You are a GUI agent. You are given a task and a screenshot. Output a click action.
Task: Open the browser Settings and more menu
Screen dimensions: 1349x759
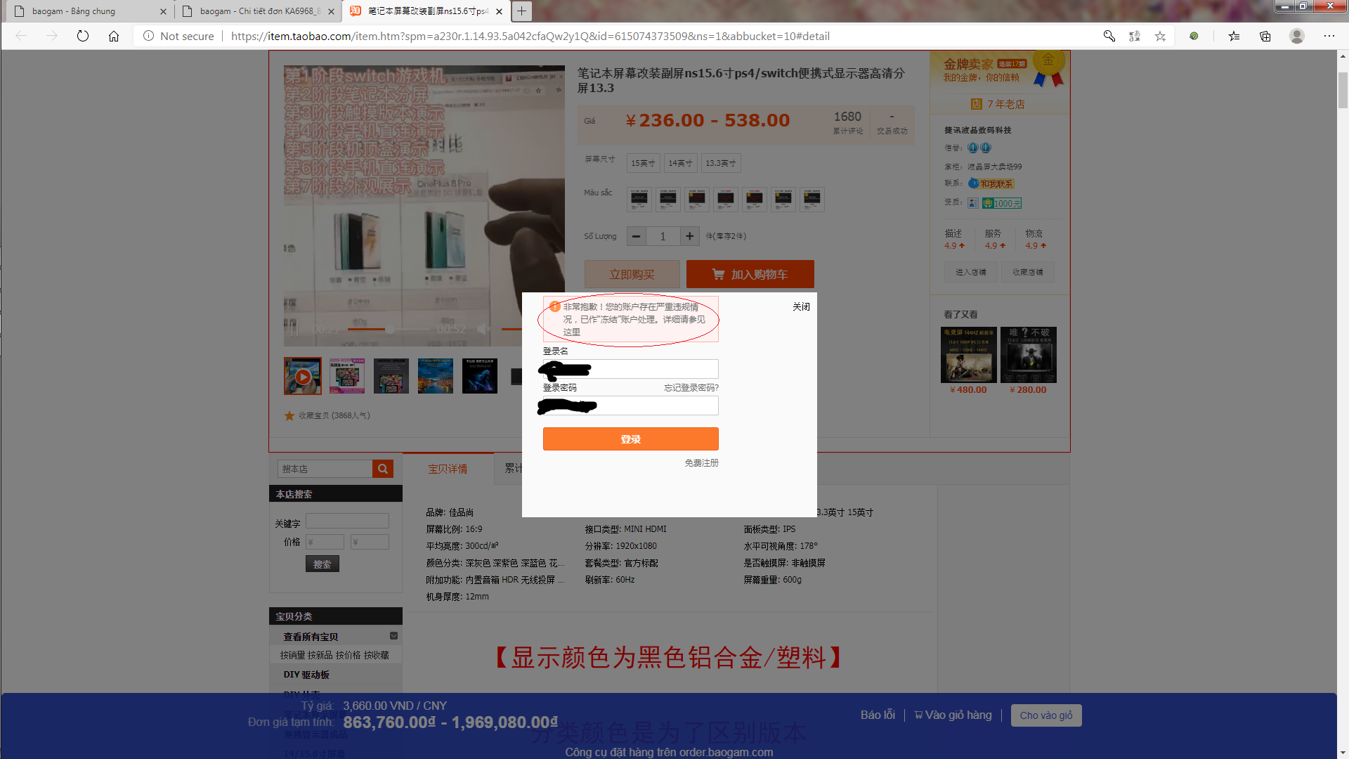click(x=1329, y=36)
